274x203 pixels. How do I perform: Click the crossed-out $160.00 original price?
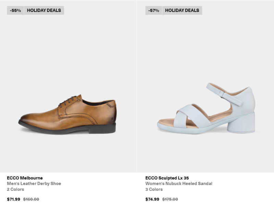tap(31, 199)
